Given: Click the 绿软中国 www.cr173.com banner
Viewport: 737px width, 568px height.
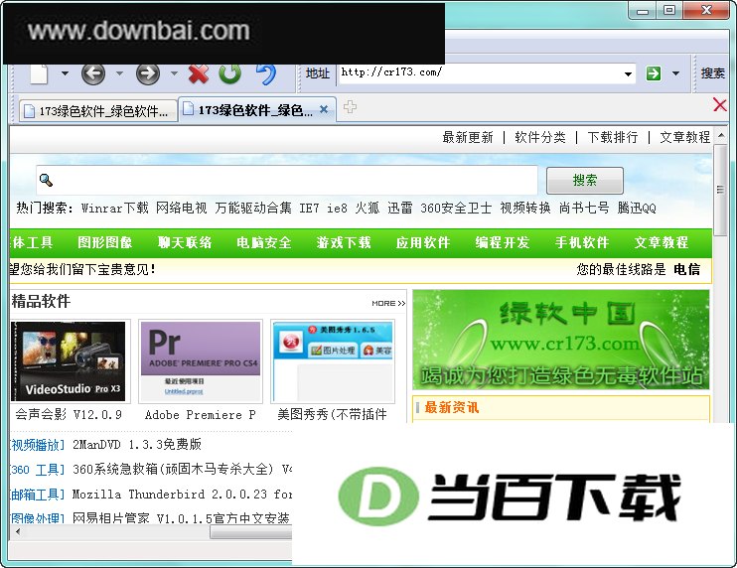Looking at the screenshot, I should tap(561, 340).
